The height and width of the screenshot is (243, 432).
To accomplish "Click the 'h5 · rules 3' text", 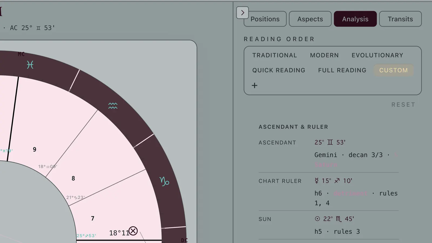I will click(337, 232).
